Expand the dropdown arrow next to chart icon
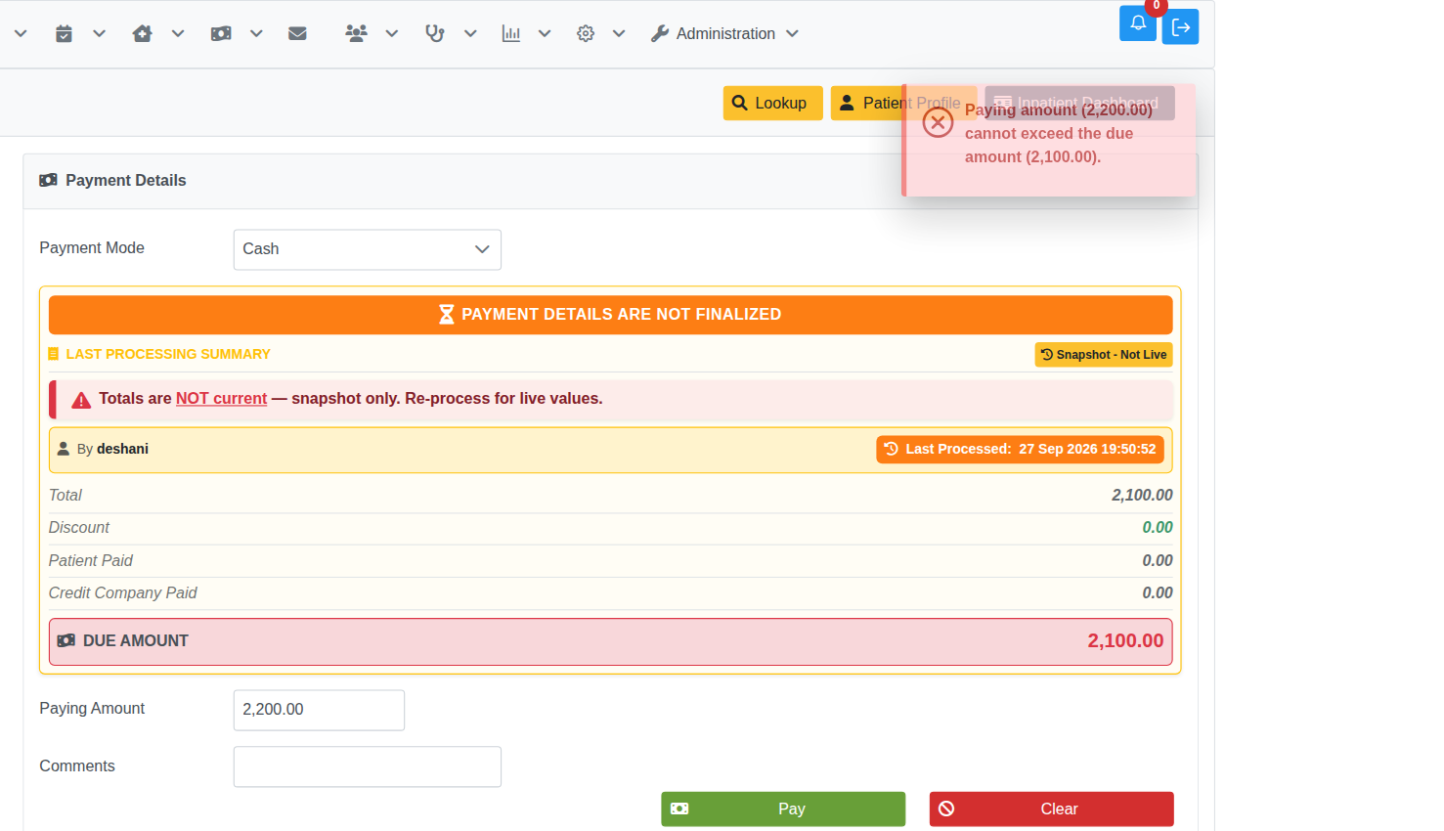1444x831 pixels. [545, 33]
